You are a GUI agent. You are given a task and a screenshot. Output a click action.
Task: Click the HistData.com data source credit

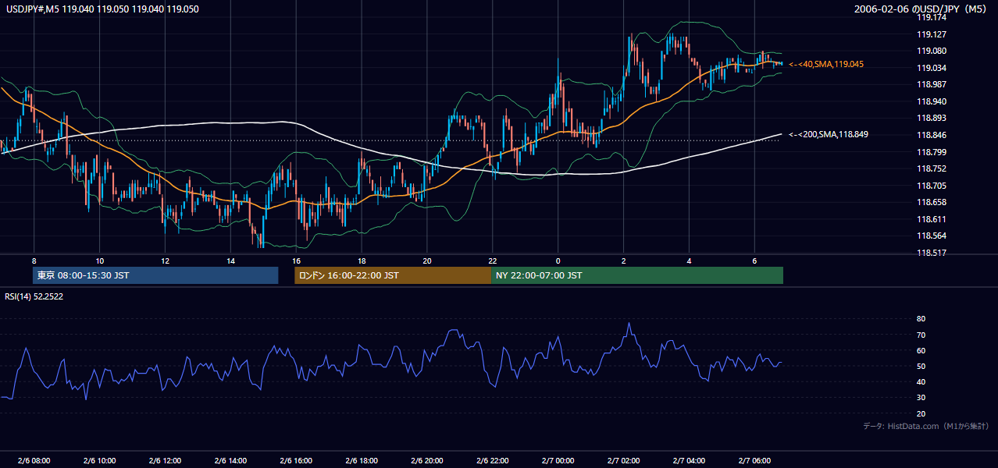click(x=926, y=426)
